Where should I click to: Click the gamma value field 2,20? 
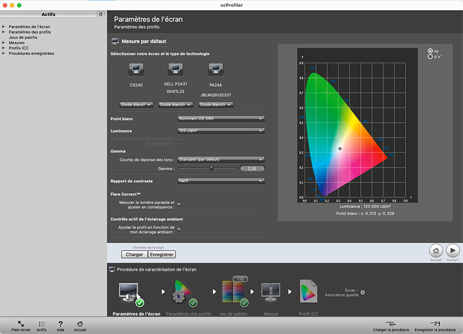click(252, 169)
